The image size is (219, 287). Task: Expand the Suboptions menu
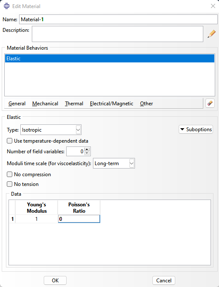tap(196, 129)
